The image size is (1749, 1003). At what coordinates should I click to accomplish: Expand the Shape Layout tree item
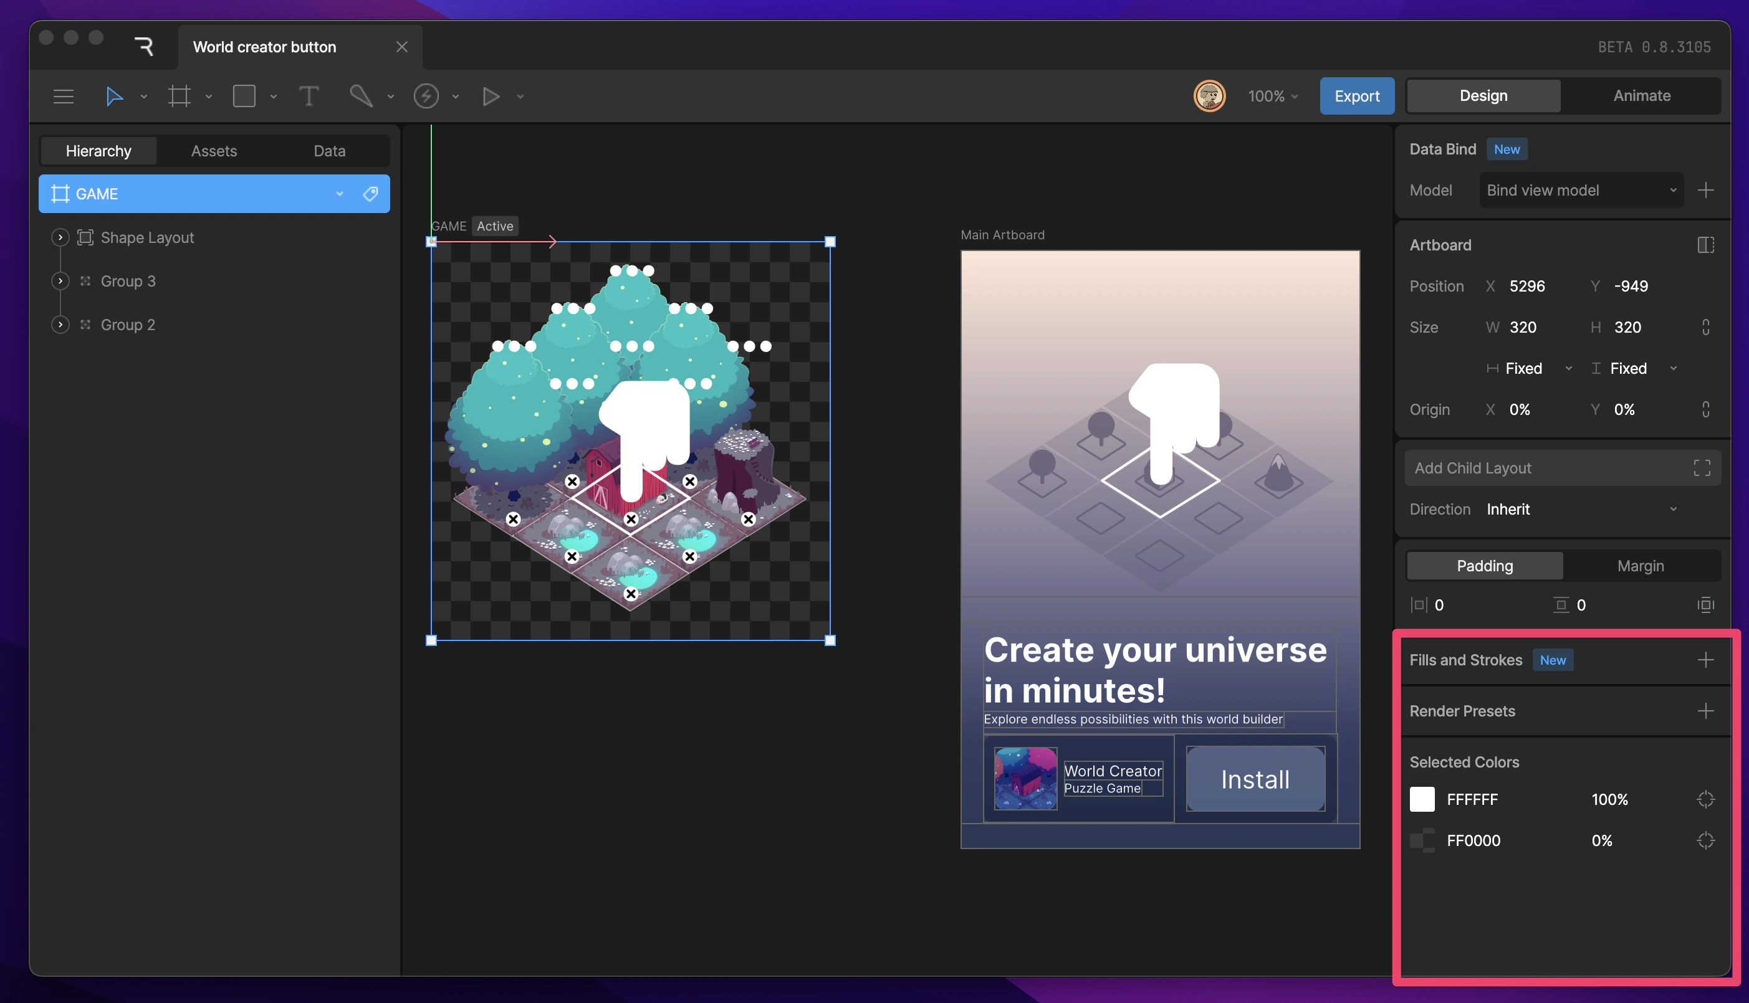tap(60, 237)
